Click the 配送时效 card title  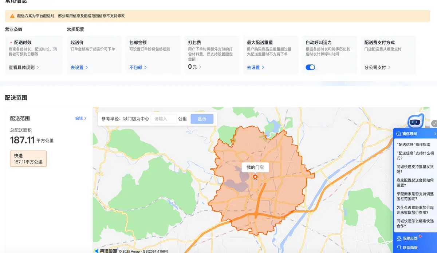(x=23, y=43)
